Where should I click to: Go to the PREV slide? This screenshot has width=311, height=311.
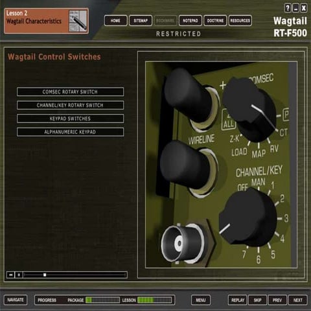(x=277, y=300)
